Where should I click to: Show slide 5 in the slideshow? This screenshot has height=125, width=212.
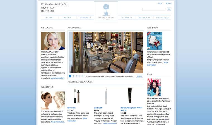click(83, 76)
